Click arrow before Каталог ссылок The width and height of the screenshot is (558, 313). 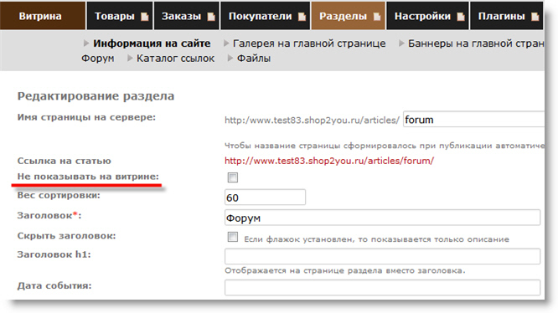[x=130, y=58]
